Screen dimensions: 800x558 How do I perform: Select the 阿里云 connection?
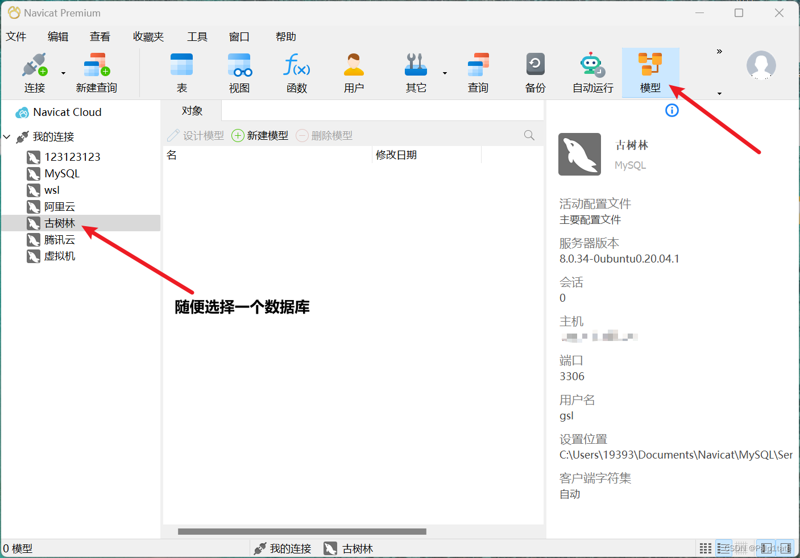point(60,207)
